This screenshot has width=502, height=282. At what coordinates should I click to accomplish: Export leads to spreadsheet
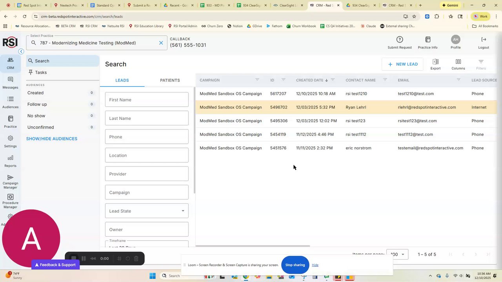(435, 64)
